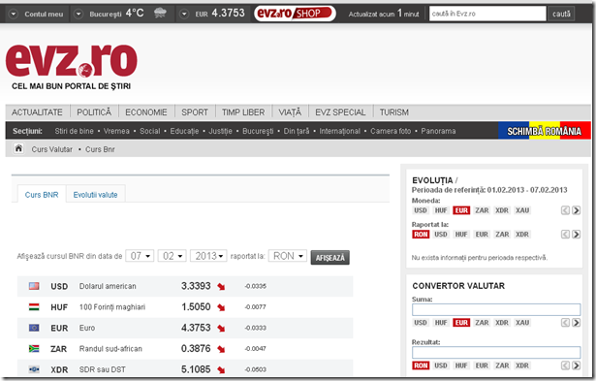Click next arrow under the Rezultat field
This screenshot has width=596, height=381.
tap(576, 365)
